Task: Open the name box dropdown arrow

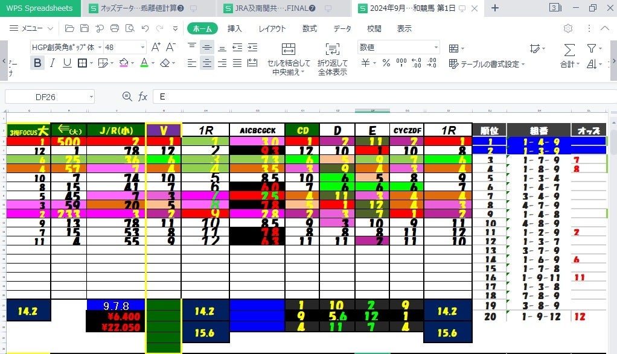Action: (91, 96)
